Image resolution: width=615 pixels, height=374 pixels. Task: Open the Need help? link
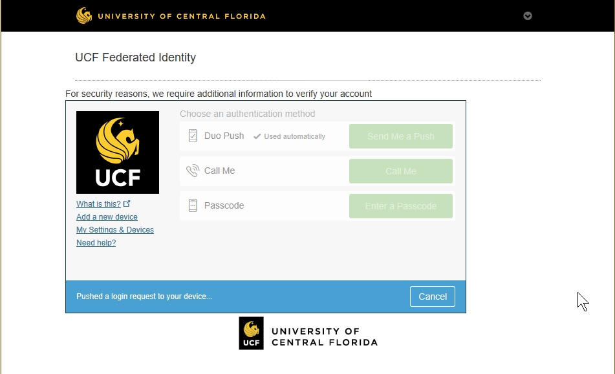tap(96, 243)
